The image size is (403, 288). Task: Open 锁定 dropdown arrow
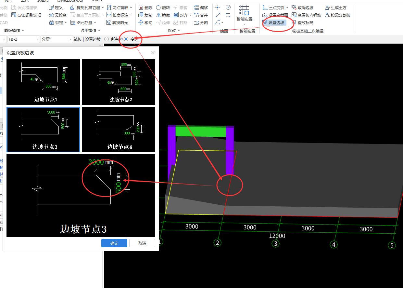(66, 23)
